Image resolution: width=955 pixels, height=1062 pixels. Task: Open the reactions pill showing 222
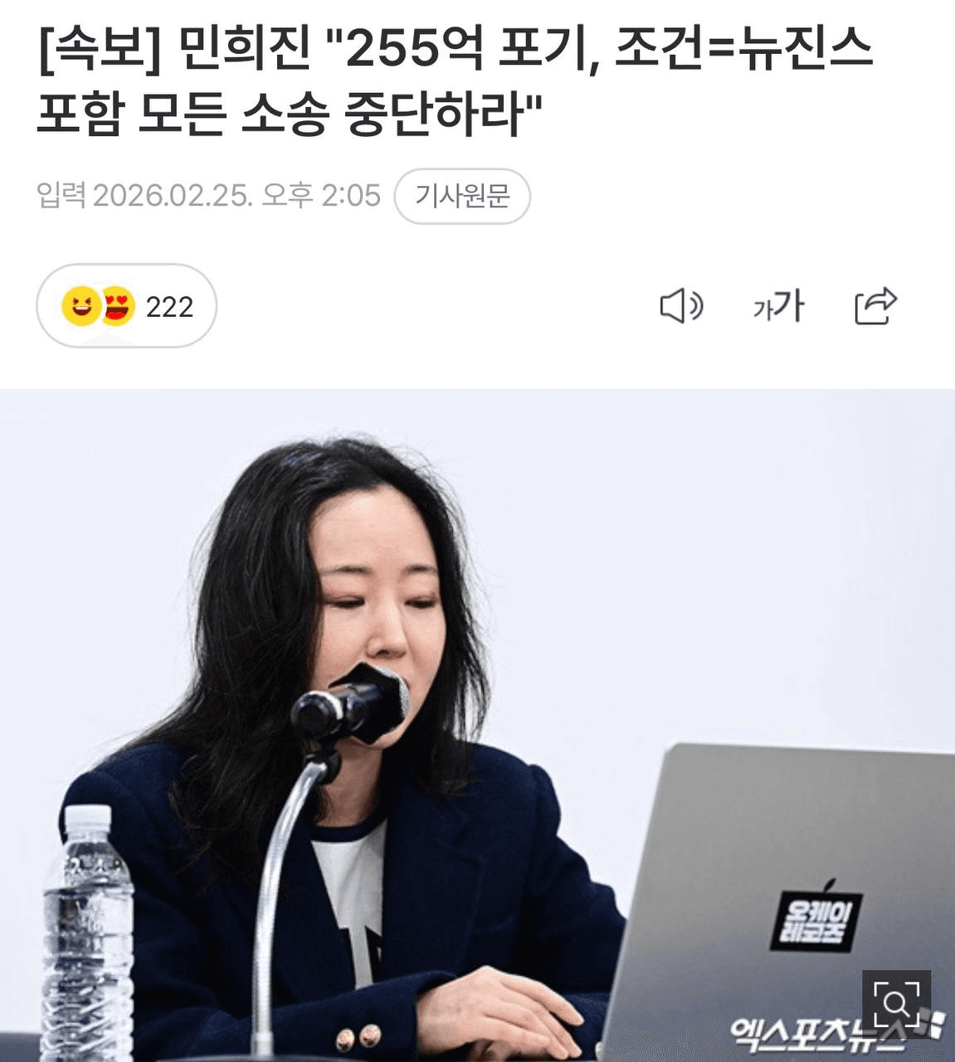[126, 306]
